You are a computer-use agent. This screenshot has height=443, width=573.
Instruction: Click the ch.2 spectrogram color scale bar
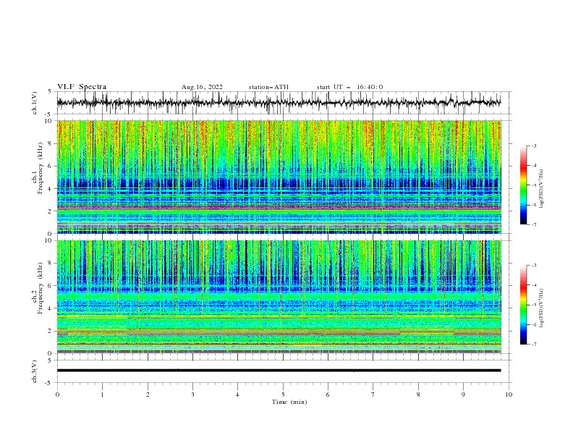[523, 305]
